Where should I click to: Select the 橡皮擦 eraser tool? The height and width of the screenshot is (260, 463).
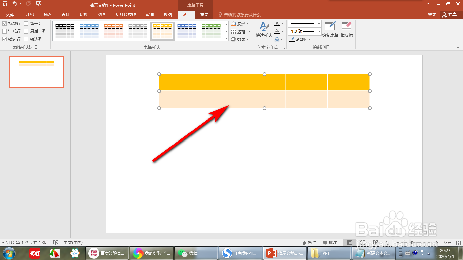[x=347, y=29]
